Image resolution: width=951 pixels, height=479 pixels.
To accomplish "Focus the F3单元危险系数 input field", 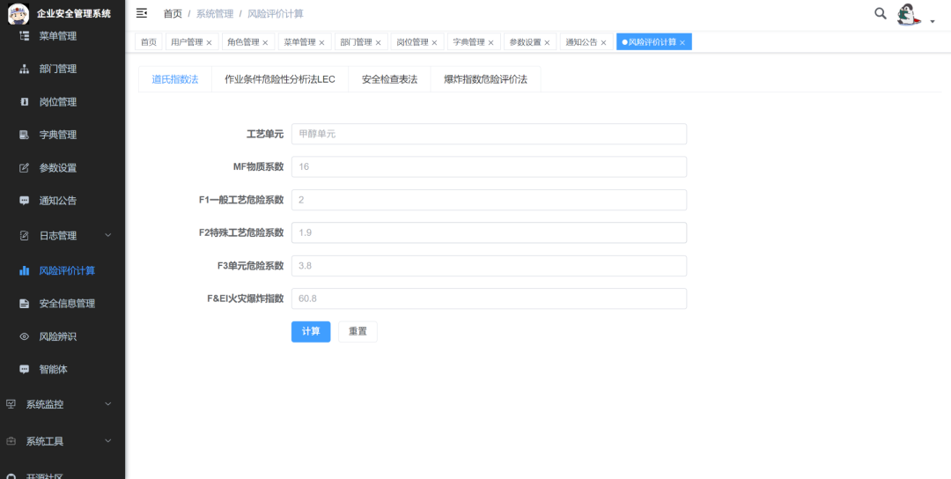I will 489,266.
